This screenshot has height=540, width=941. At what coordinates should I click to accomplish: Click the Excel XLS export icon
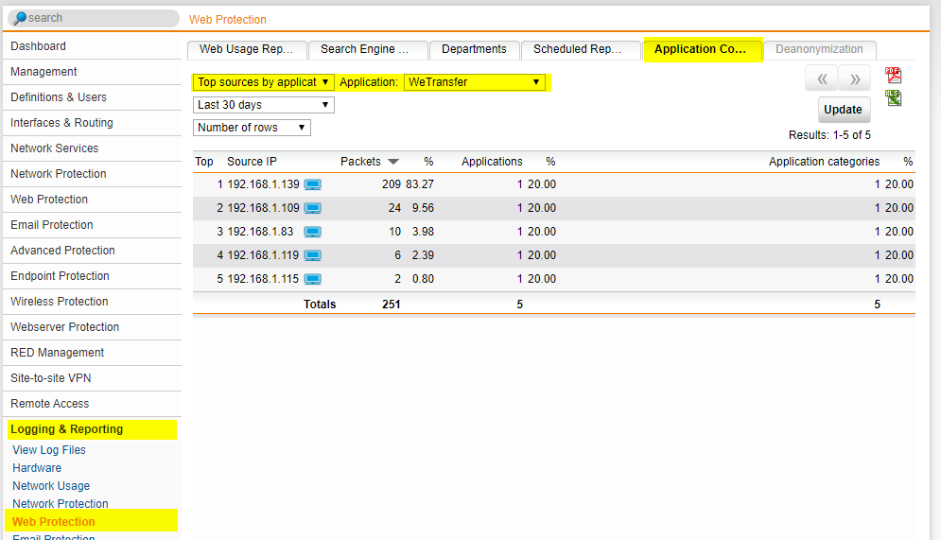(x=893, y=98)
